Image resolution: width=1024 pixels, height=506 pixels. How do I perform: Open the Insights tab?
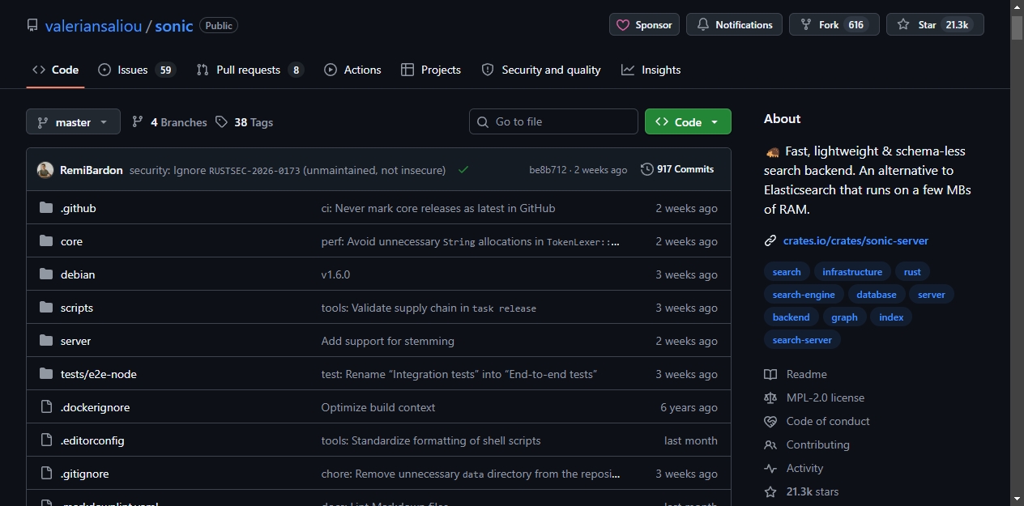coord(651,70)
